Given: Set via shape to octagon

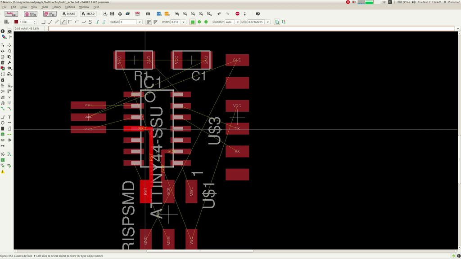Looking at the screenshot, I should 206,22.
